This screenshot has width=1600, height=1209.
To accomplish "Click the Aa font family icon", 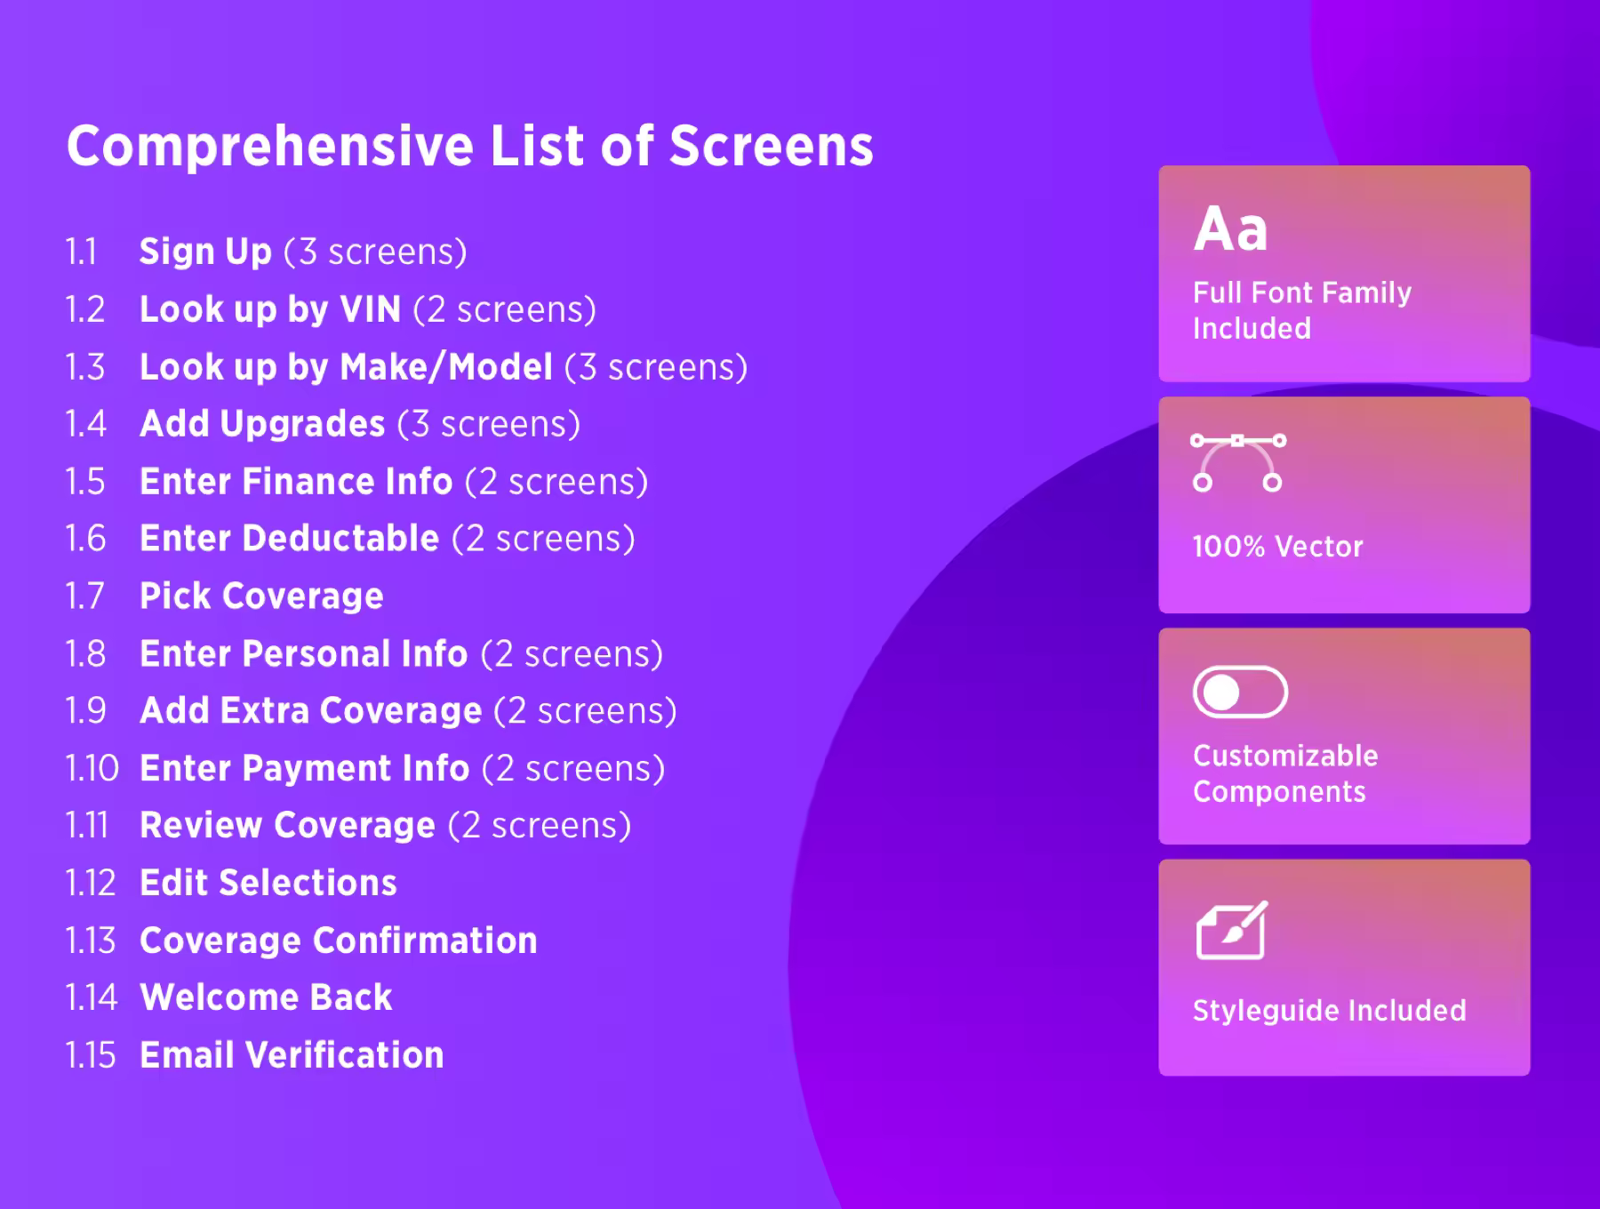I will click(1230, 229).
